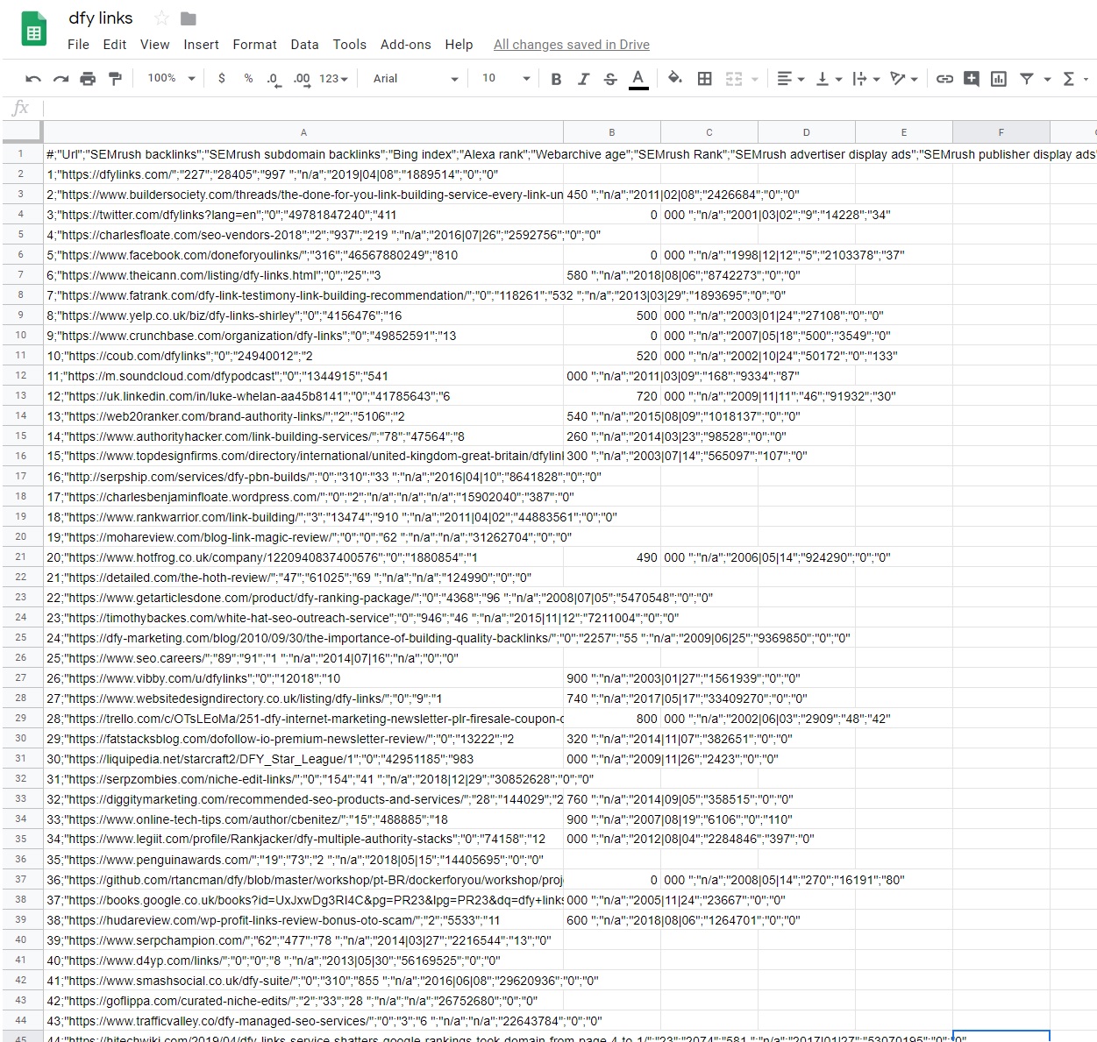Viewport: 1097px width, 1042px height.
Task: Click the Insert comment icon
Action: pyautogui.click(x=972, y=79)
